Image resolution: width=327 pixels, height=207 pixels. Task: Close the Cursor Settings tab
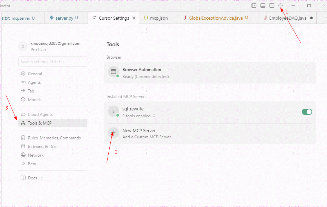(x=134, y=18)
